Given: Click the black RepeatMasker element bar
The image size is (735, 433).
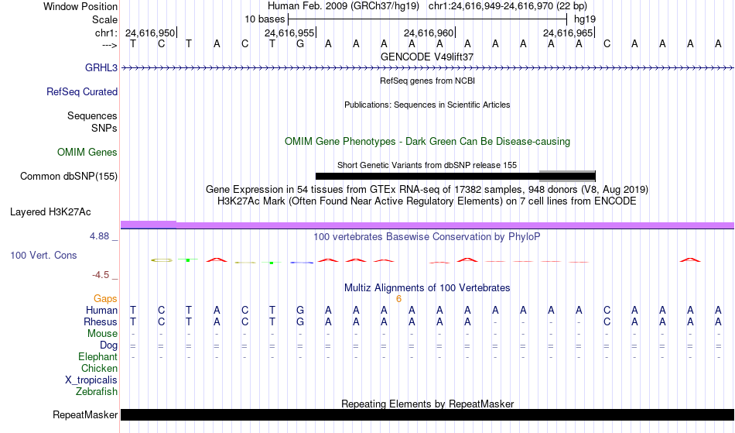Looking at the screenshot, I should (x=428, y=414).
